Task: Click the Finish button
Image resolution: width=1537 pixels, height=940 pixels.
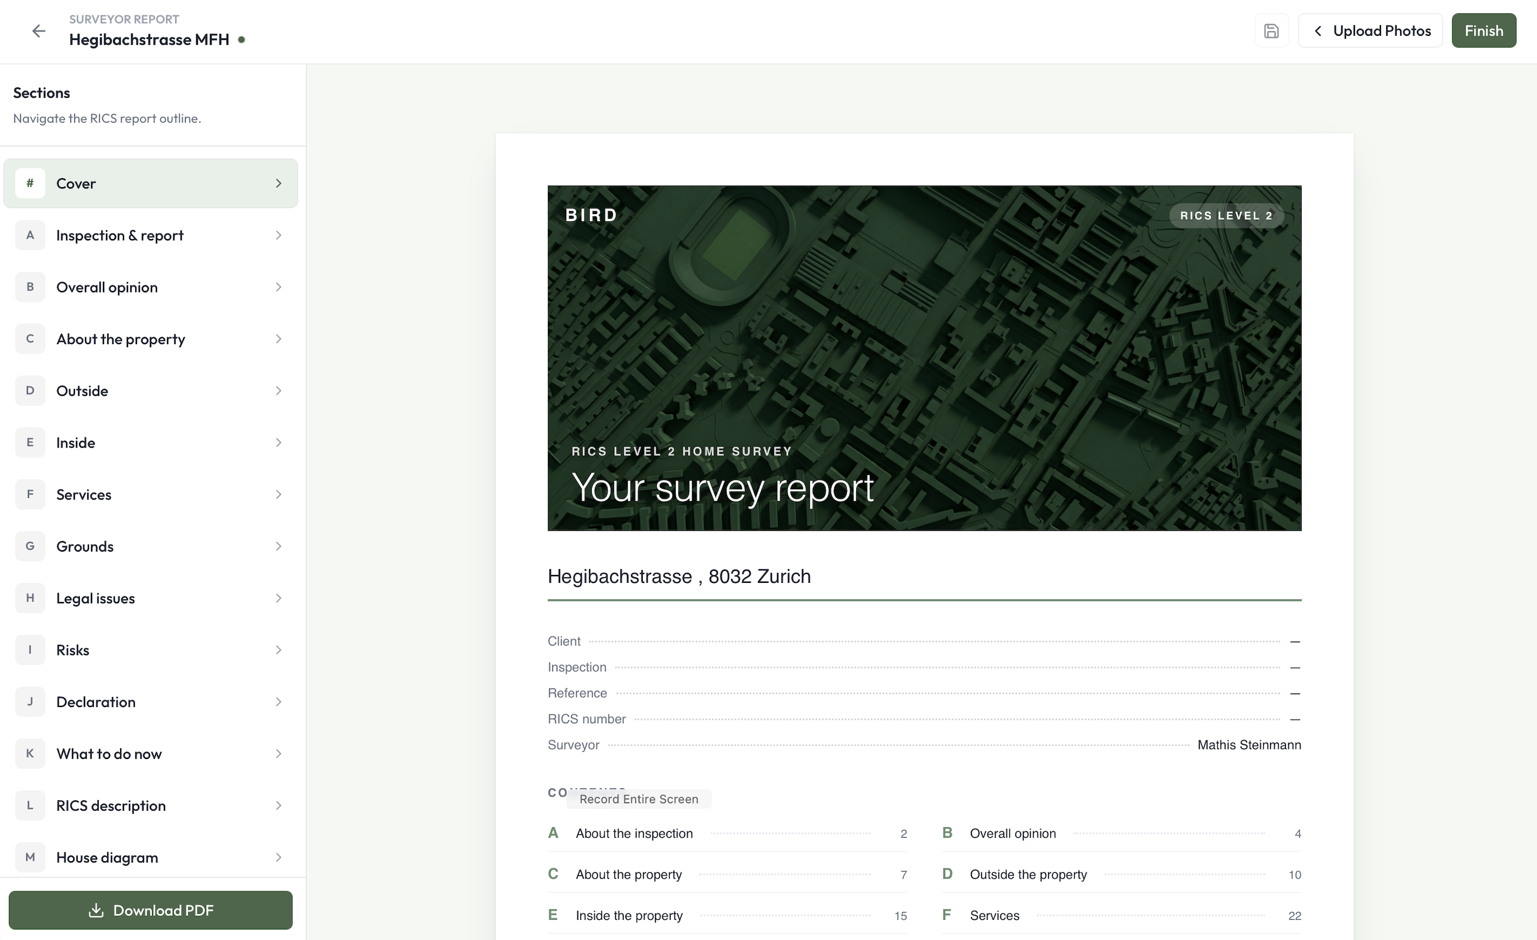Action: [1483, 31]
